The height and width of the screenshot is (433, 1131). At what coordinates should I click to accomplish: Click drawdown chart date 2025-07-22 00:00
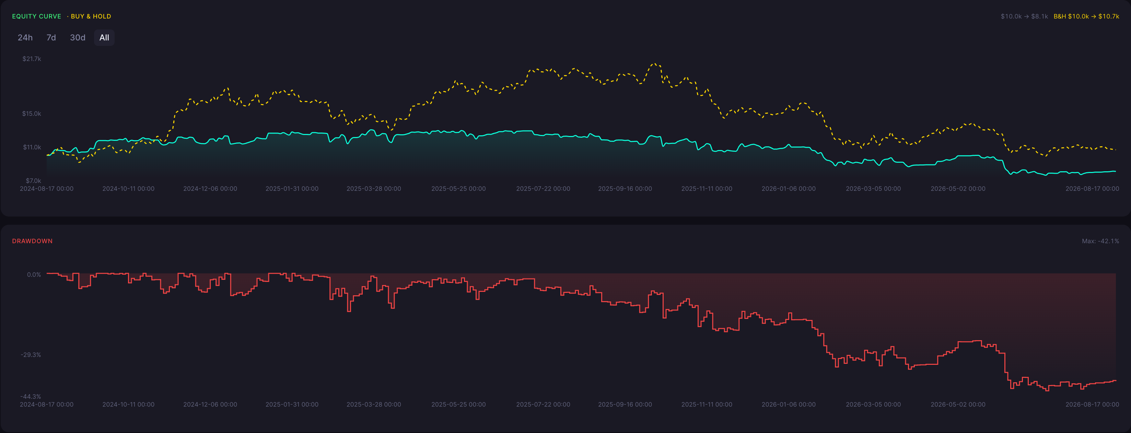point(543,405)
